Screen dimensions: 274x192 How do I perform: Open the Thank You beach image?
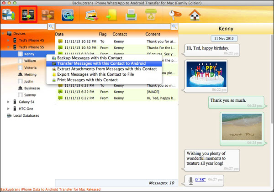coord(242,127)
